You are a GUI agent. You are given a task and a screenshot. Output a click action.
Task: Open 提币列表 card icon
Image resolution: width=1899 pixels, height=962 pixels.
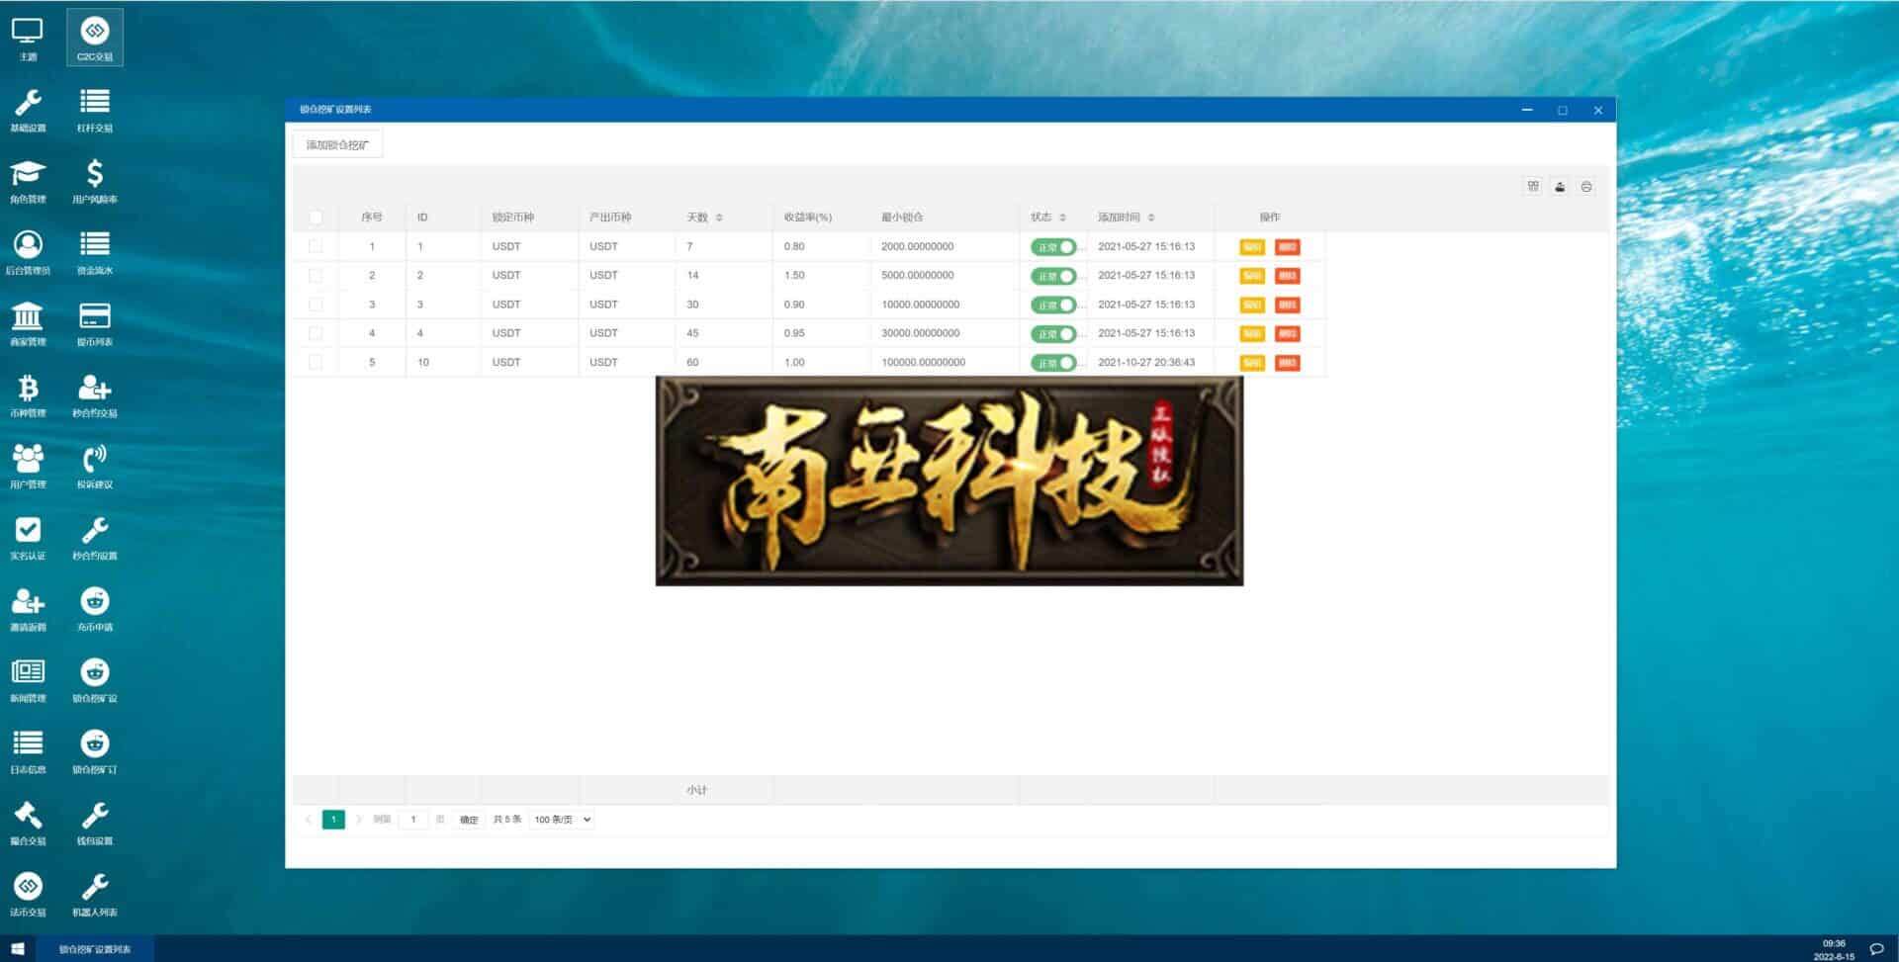point(95,323)
